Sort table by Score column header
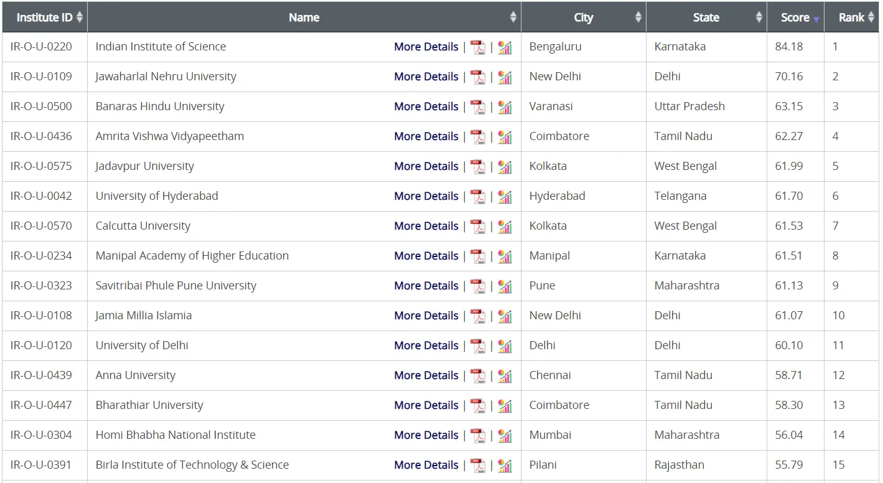 tap(795, 17)
